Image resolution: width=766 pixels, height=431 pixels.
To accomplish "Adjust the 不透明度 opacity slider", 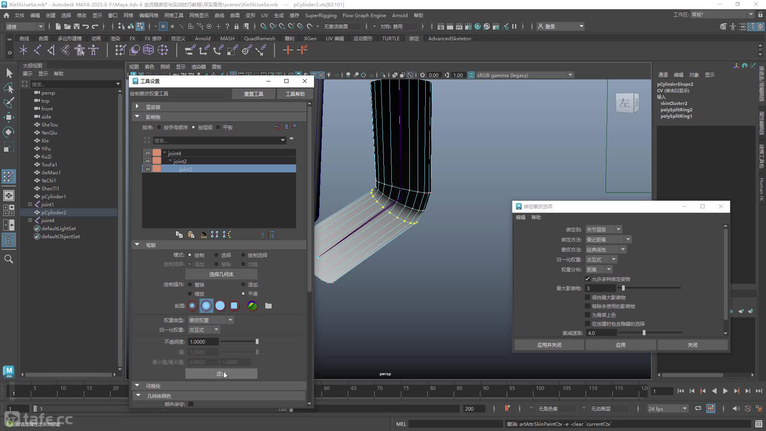I will [239, 342].
